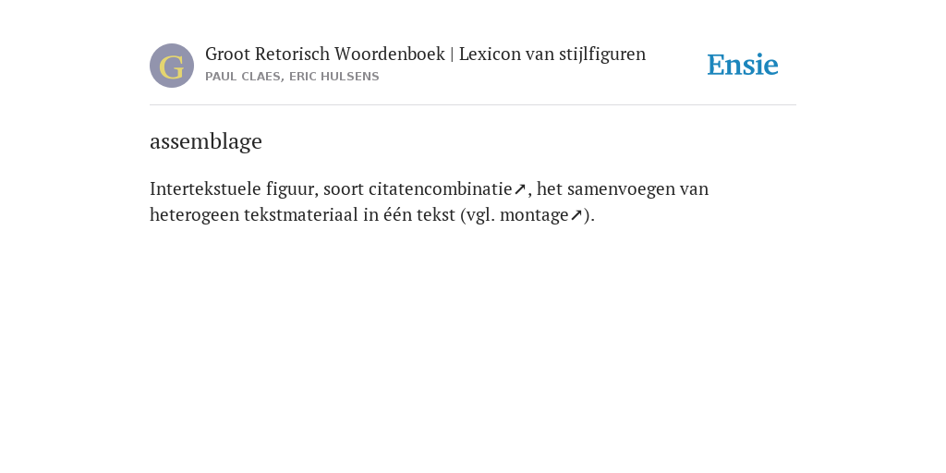Click the words Intertekstuele figuur
The width and height of the screenshot is (946, 473).
[x=234, y=188]
